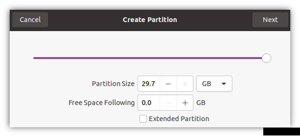The image size is (300, 137).
Task: Decrease Free Space Following with minus icon
Action: coord(168,103)
